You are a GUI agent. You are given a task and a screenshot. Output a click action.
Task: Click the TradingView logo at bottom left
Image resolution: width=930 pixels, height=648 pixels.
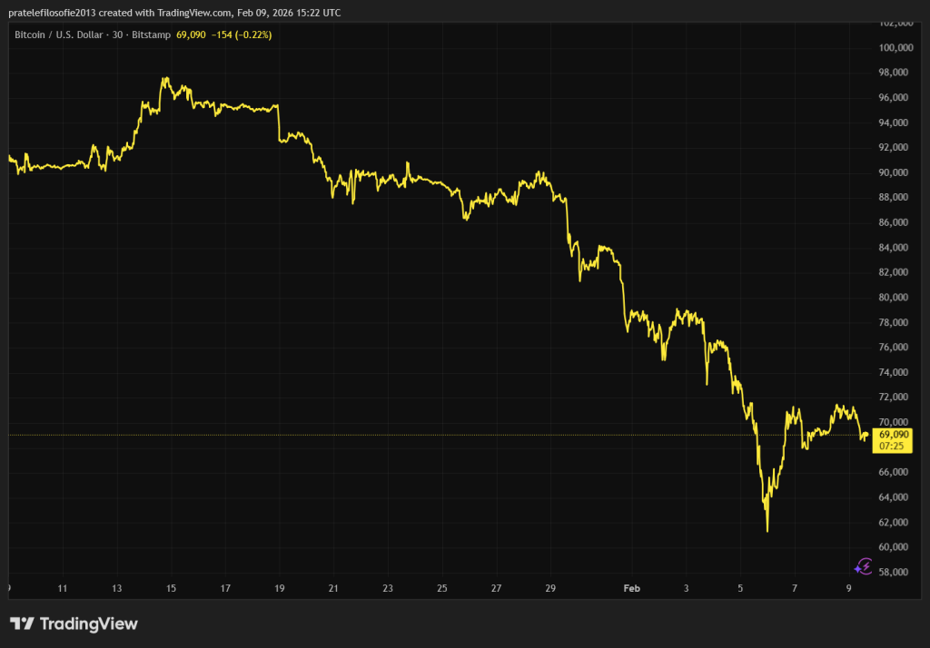click(74, 623)
